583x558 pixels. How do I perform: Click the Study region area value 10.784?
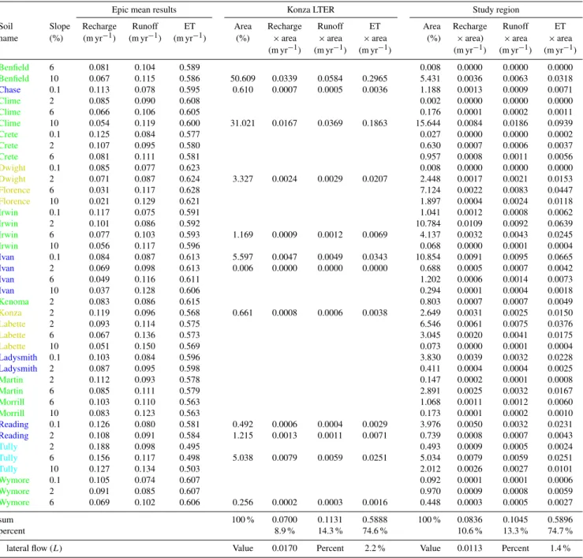click(428, 223)
